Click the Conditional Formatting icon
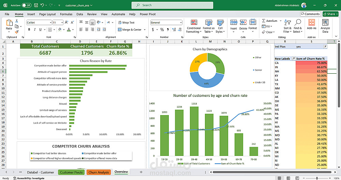341x180 pixels. [193, 22]
